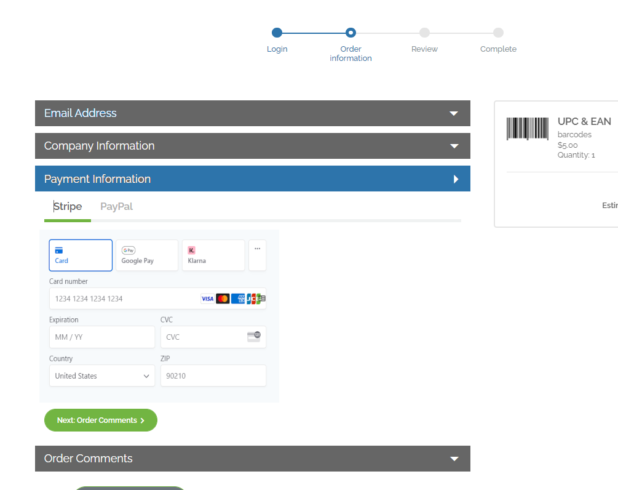Switch to the Stripe tab
618x490 pixels.
point(68,207)
